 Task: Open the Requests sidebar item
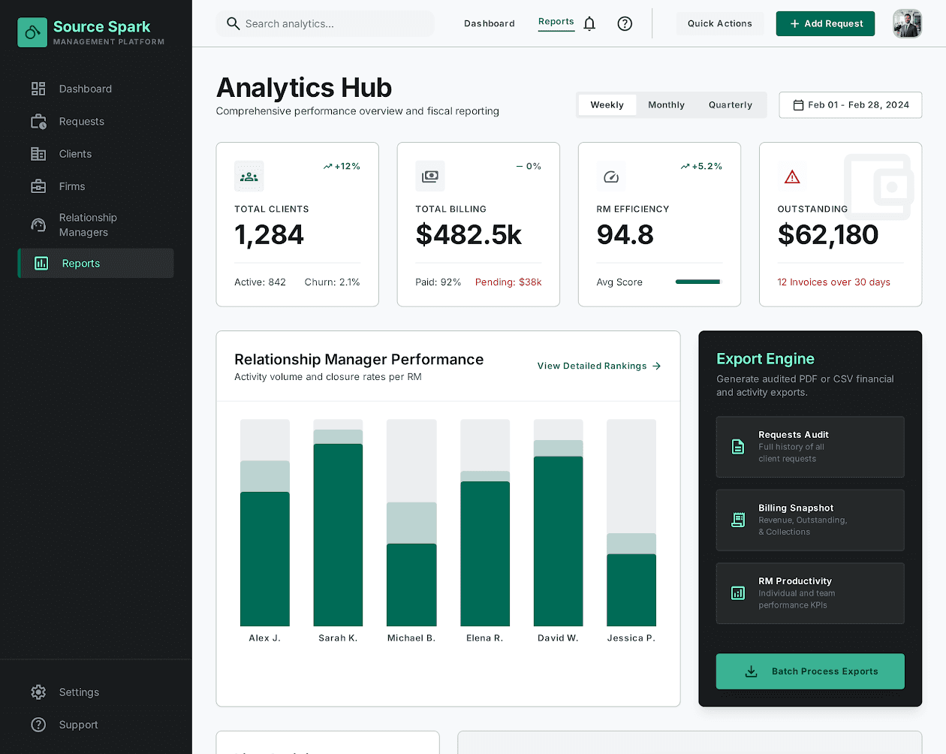pos(95,122)
